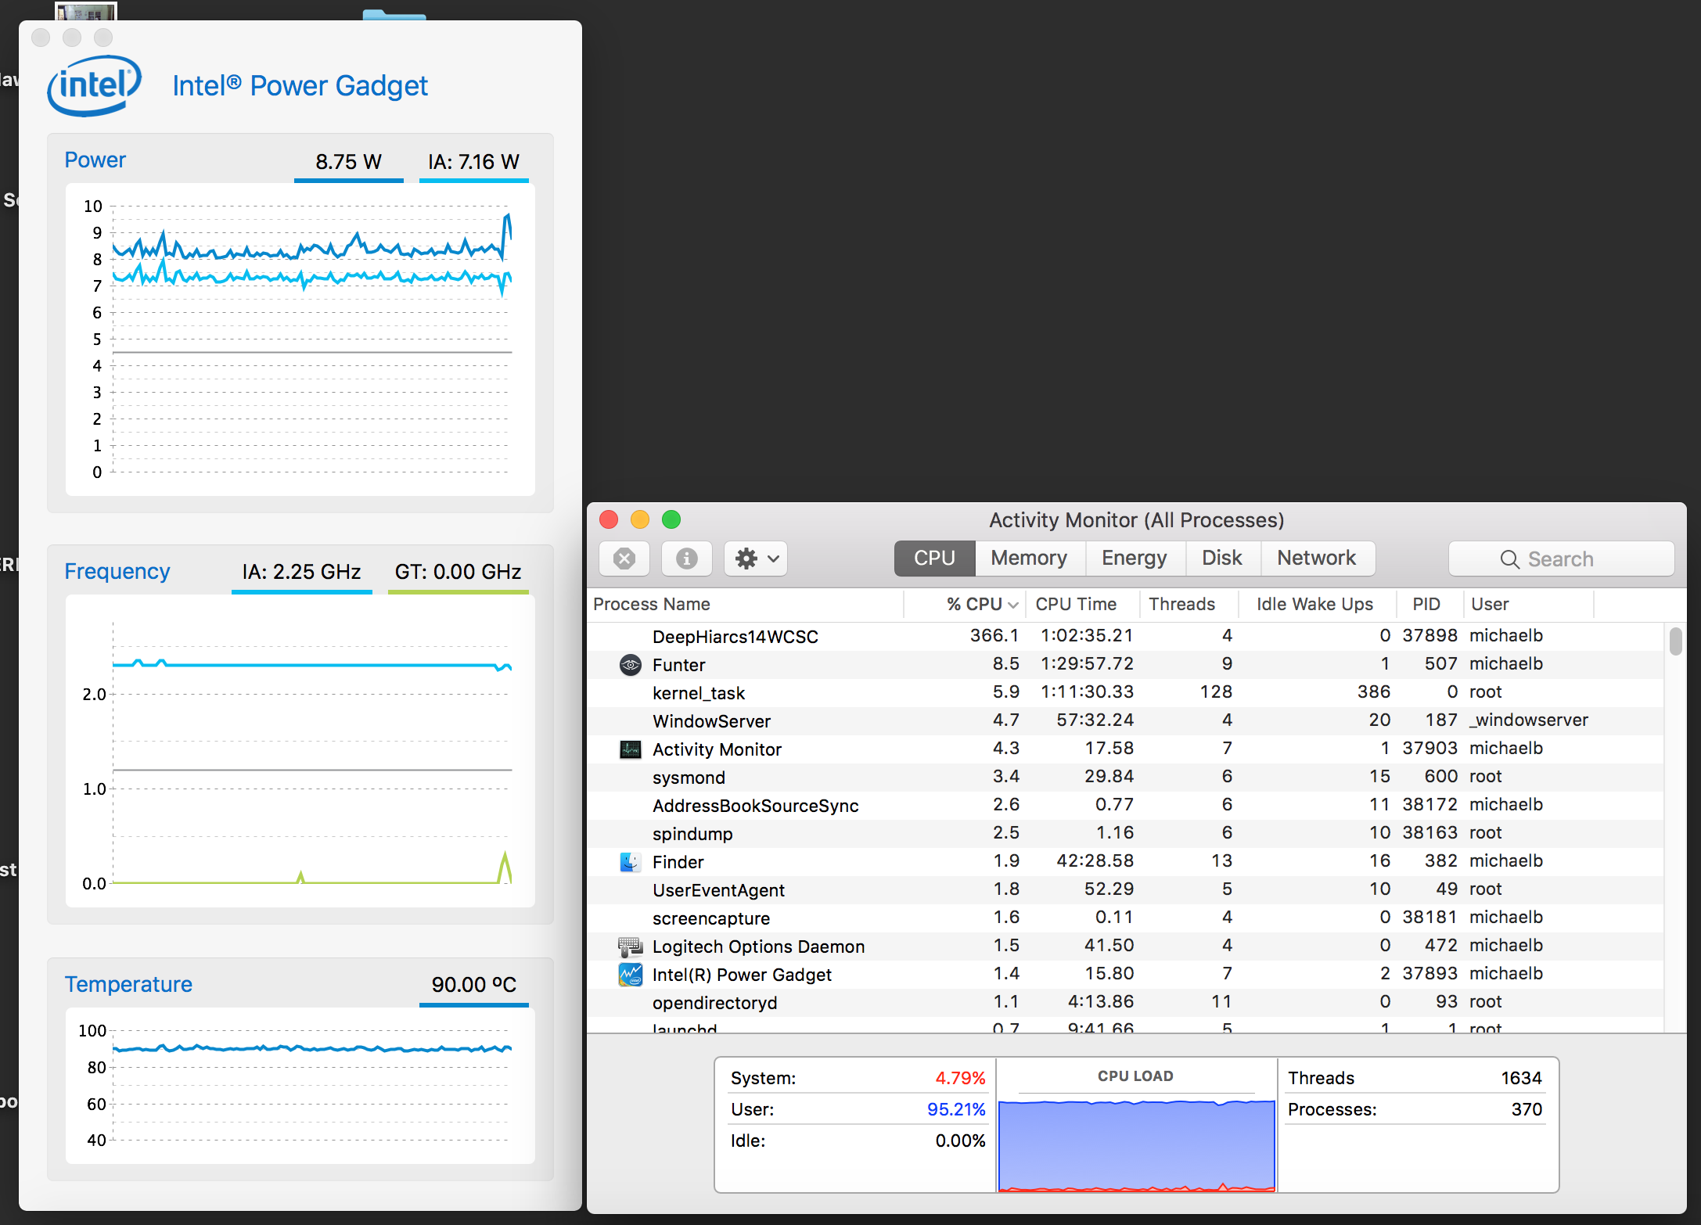Toggle sort order on % CPU column
This screenshot has height=1225, width=1701.
pyautogui.click(x=965, y=604)
